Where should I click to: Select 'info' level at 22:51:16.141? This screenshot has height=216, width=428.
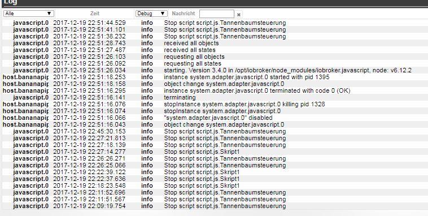pyautogui.click(x=147, y=97)
